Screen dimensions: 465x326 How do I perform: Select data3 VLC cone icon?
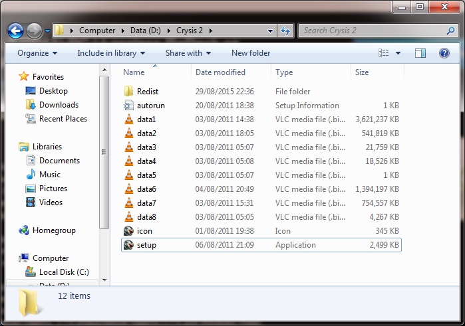coord(128,147)
